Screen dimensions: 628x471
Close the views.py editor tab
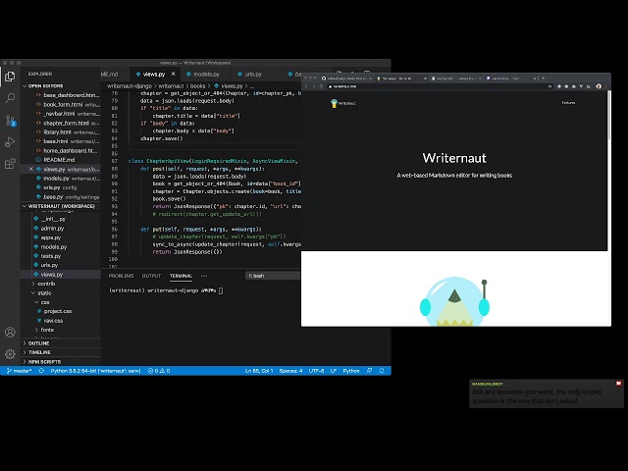[x=173, y=74]
